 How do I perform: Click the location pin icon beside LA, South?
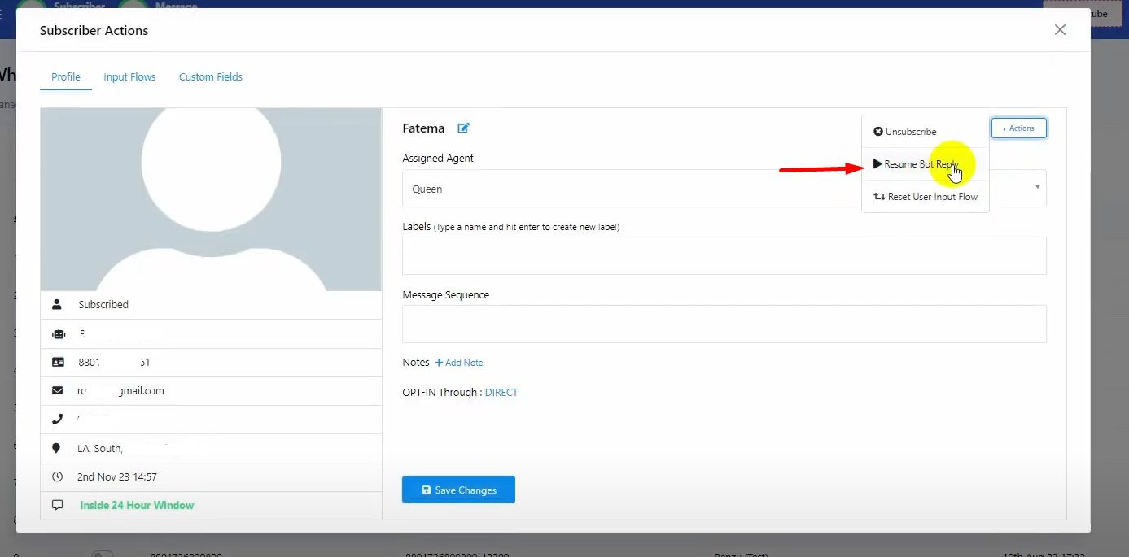pos(57,448)
